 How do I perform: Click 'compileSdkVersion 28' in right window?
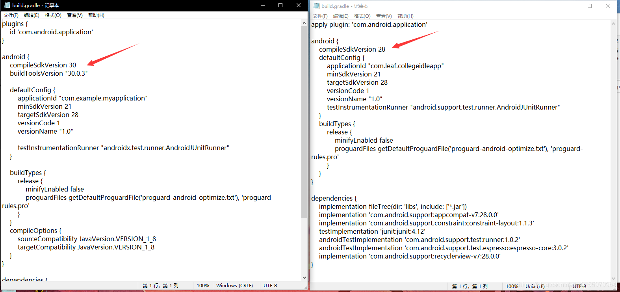[x=352, y=49]
